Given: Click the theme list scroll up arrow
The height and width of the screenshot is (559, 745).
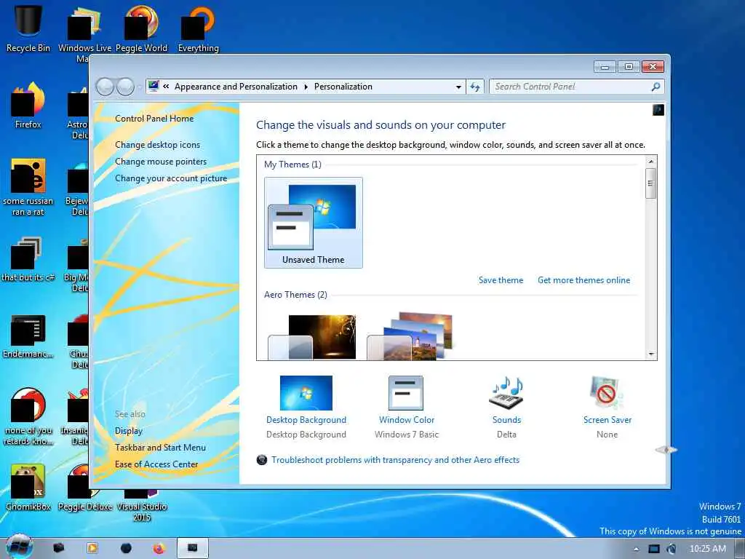Looking at the screenshot, I should coord(651,162).
